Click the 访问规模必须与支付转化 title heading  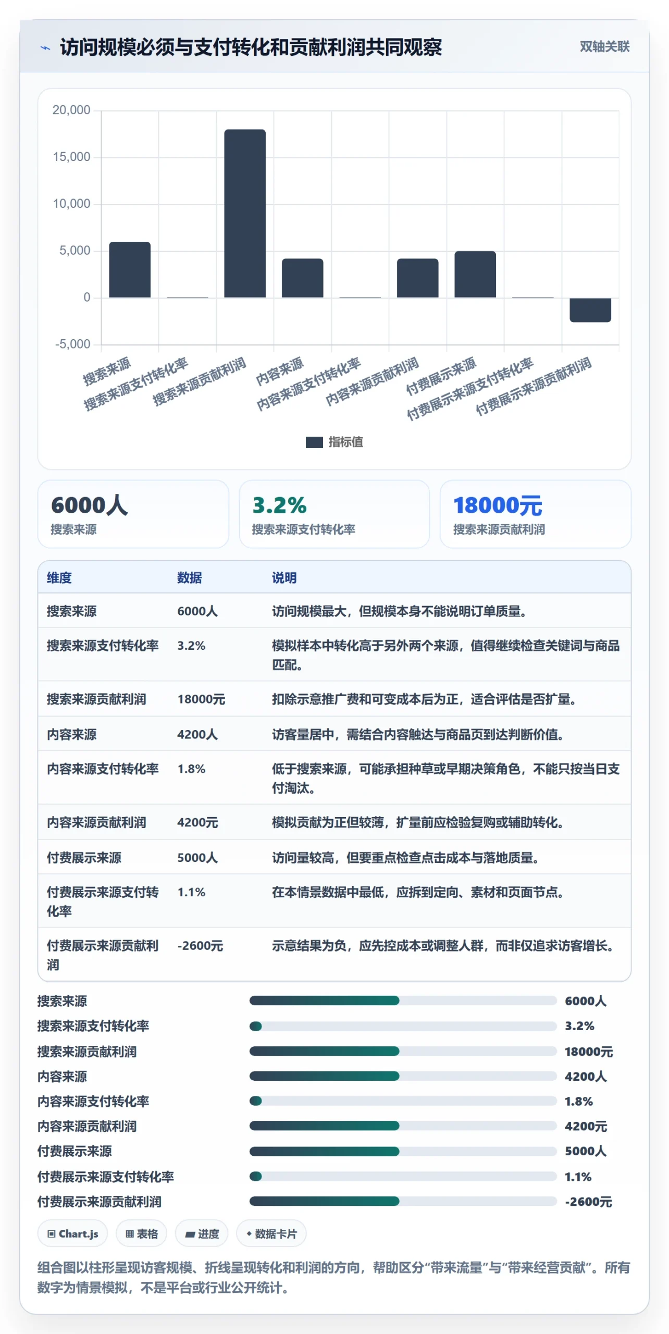tap(251, 47)
